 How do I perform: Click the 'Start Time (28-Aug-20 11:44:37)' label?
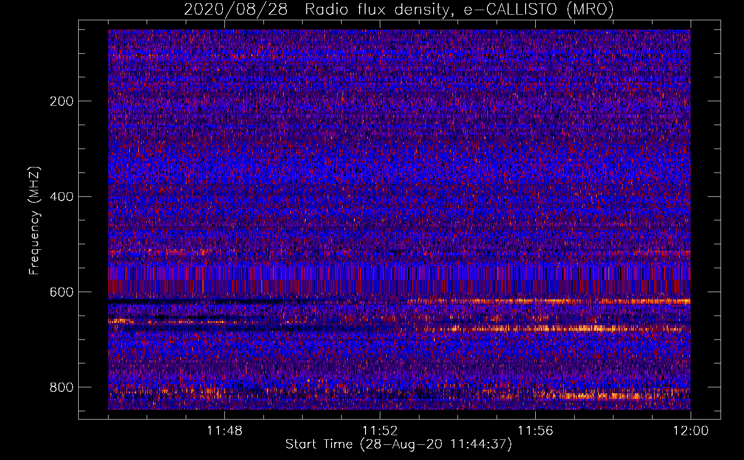[x=399, y=444]
